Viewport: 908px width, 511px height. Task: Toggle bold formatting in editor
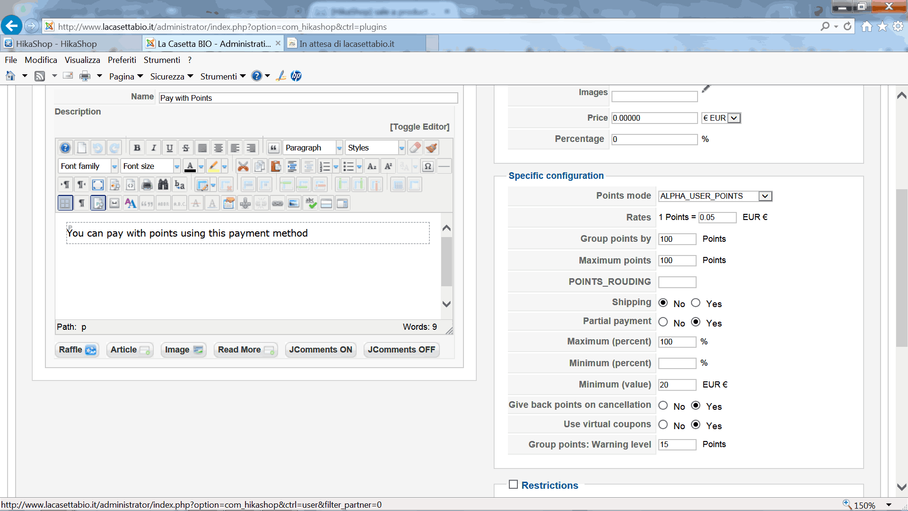pos(137,148)
